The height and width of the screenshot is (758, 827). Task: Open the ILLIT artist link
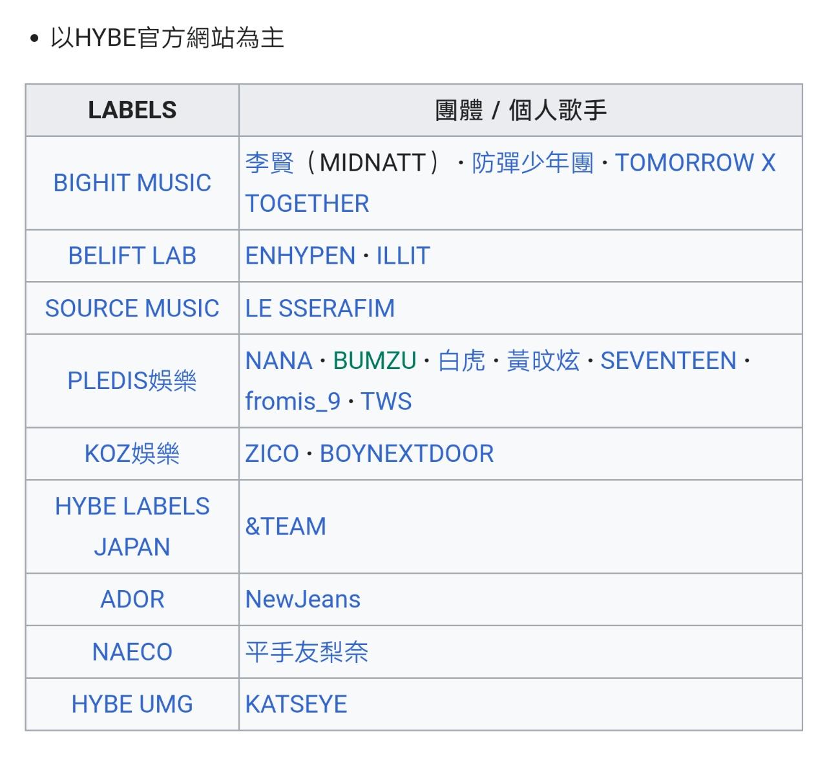coord(403,256)
